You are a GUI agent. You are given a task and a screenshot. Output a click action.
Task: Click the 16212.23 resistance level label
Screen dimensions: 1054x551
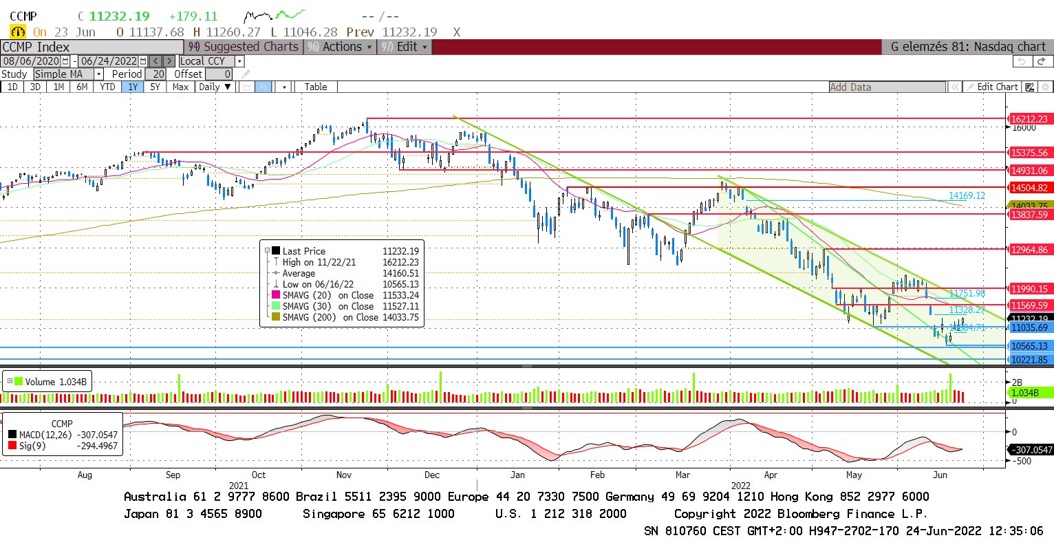(x=1029, y=119)
